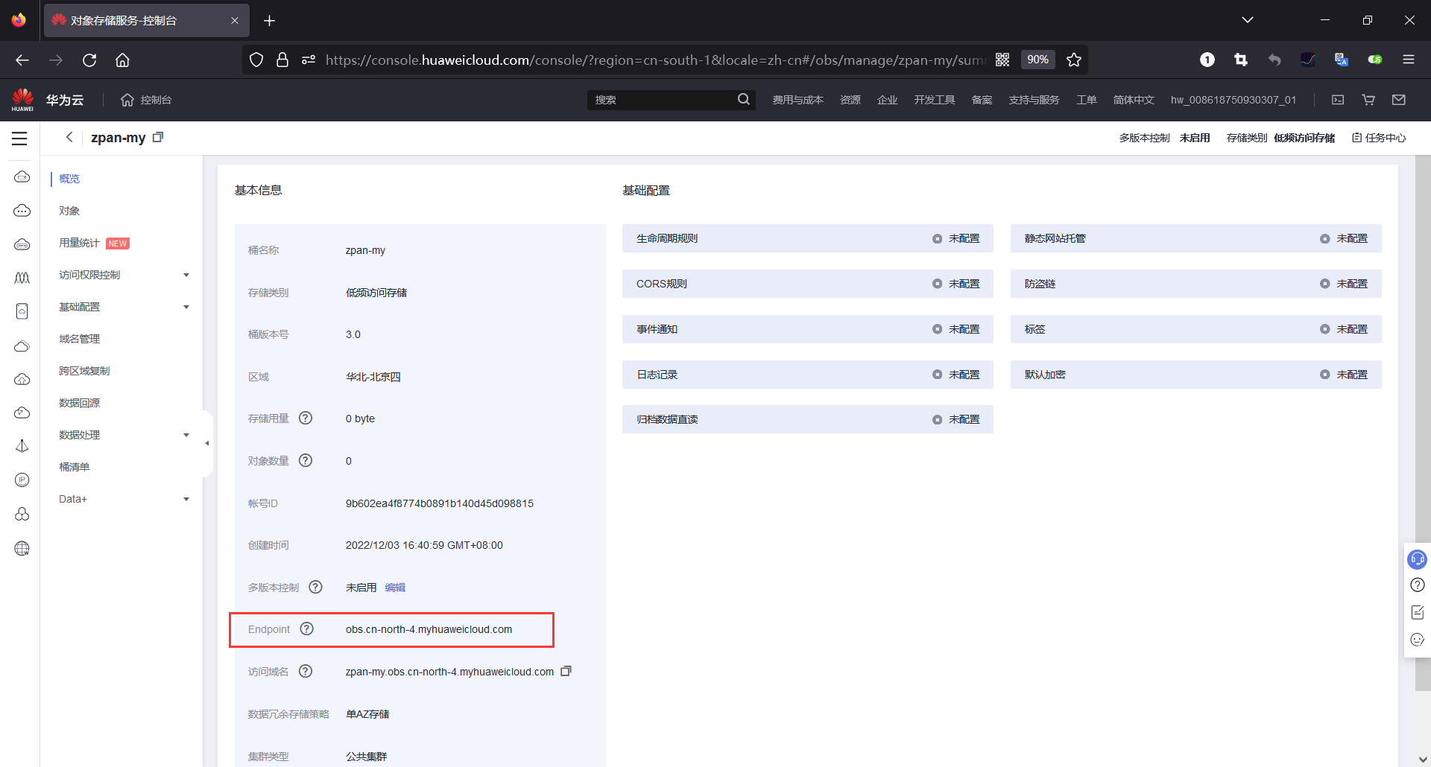
Task: Open 域名管理 in the sidebar
Action: click(x=79, y=339)
